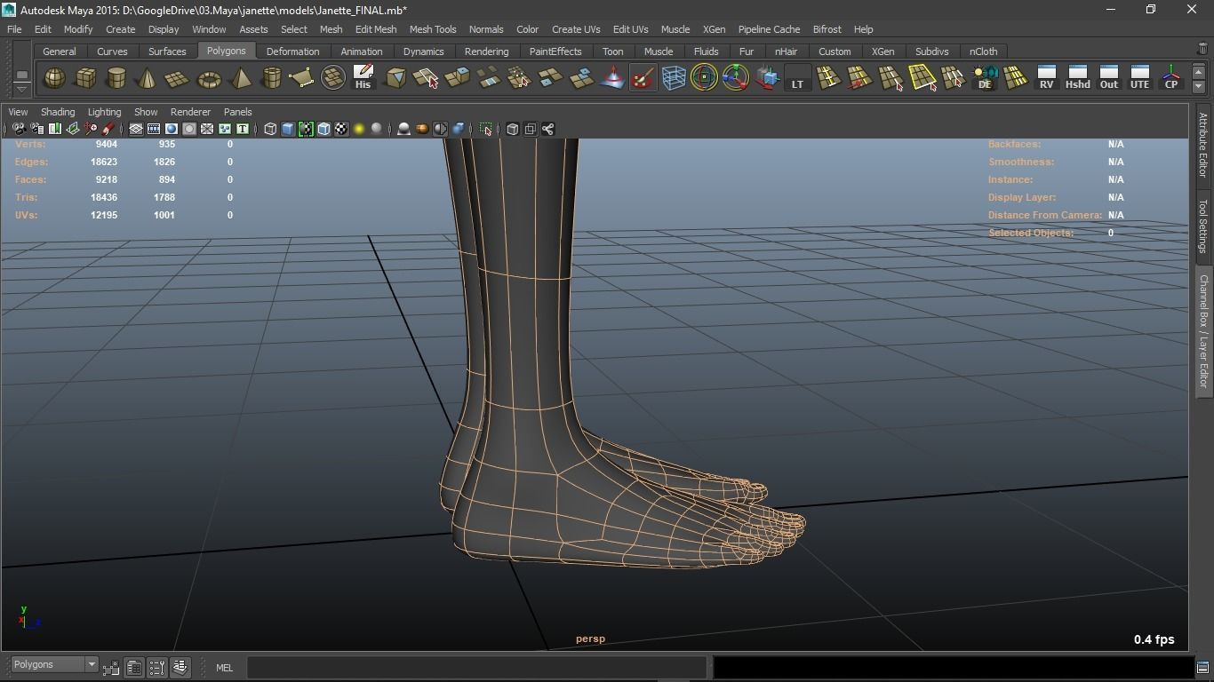Open the Shading panel menu
The image size is (1214, 682).
pos(58,112)
